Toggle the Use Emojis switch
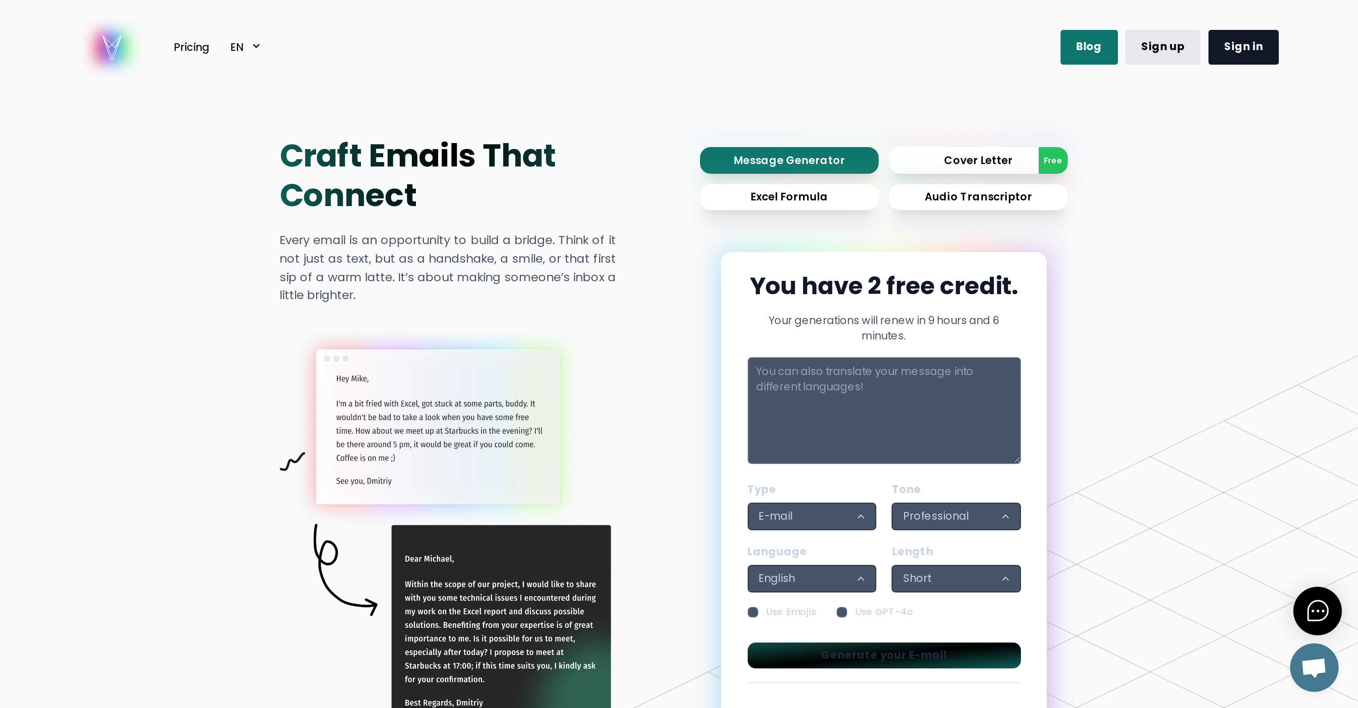Viewport: 1358px width, 708px height. pyautogui.click(x=753, y=612)
